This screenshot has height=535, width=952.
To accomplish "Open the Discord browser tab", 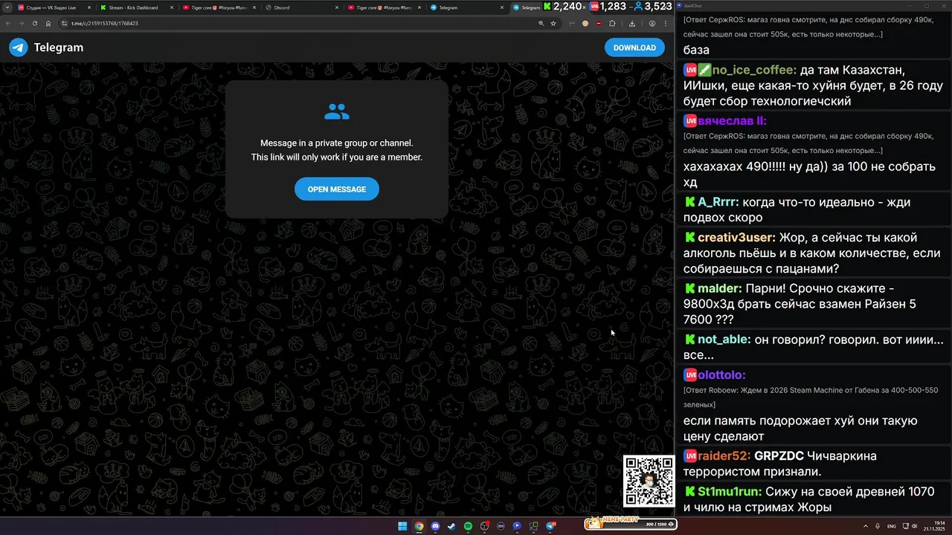I will point(300,7).
